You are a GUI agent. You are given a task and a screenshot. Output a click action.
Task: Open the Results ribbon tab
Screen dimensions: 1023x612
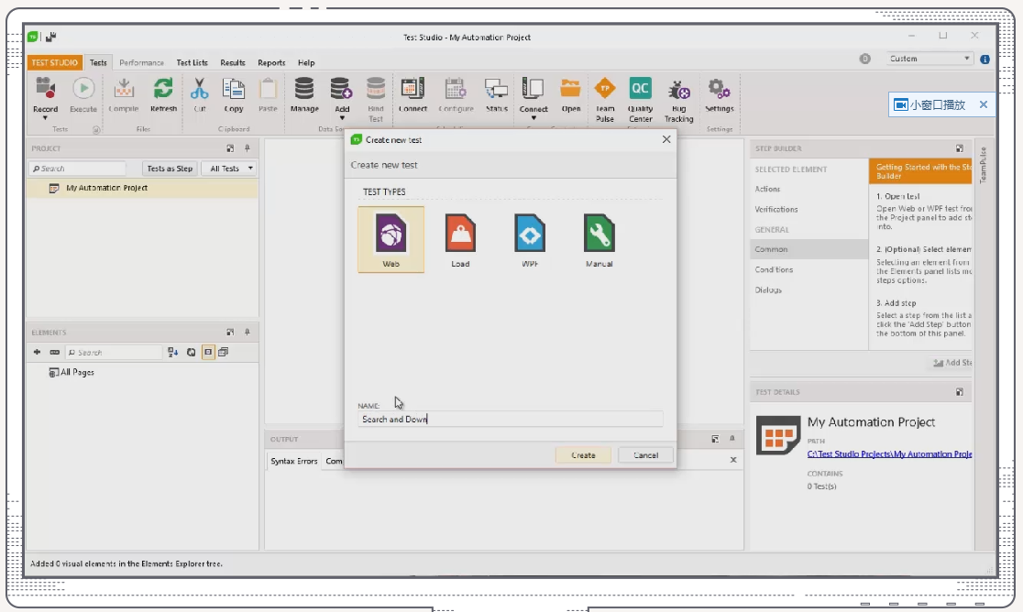click(x=232, y=62)
